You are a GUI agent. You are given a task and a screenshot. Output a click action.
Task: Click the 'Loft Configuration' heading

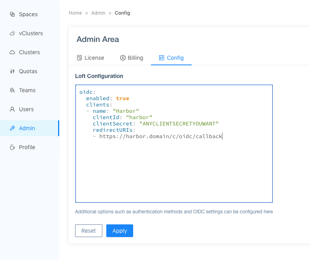coord(99,76)
